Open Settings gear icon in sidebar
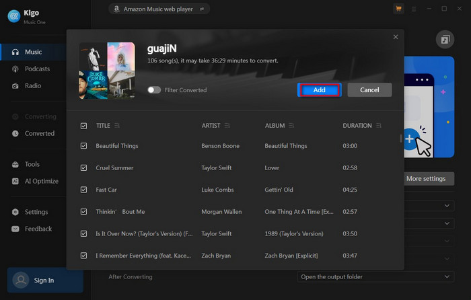The width and height of the screenshot is (471, 300). [15, 212]
